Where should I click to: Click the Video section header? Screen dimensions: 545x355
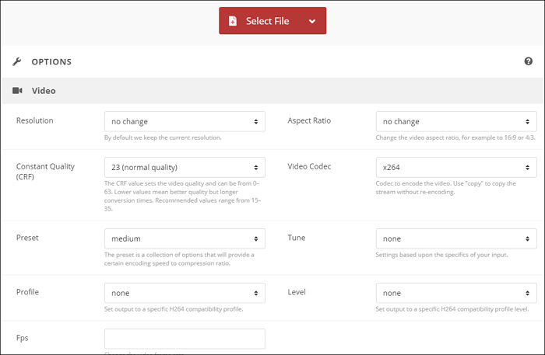point(44,91)
